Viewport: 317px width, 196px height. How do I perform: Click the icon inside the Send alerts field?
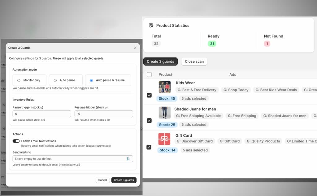[128, 158]
